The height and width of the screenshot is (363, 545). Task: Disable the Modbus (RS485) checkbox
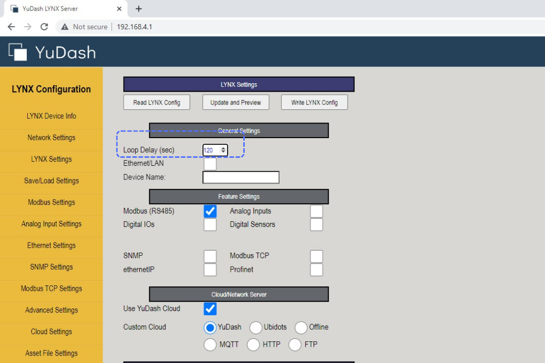(x=210, y=211)
